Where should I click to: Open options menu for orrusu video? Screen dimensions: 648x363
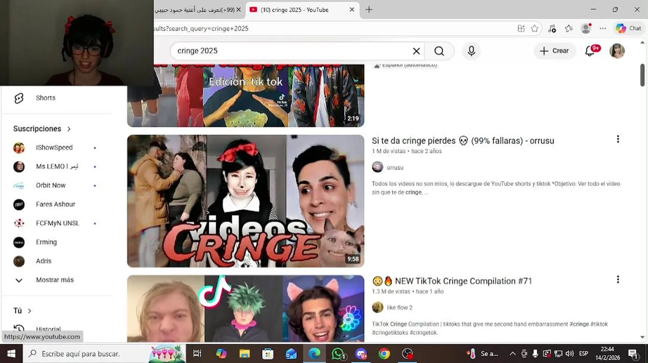click(x=618, y=139)
